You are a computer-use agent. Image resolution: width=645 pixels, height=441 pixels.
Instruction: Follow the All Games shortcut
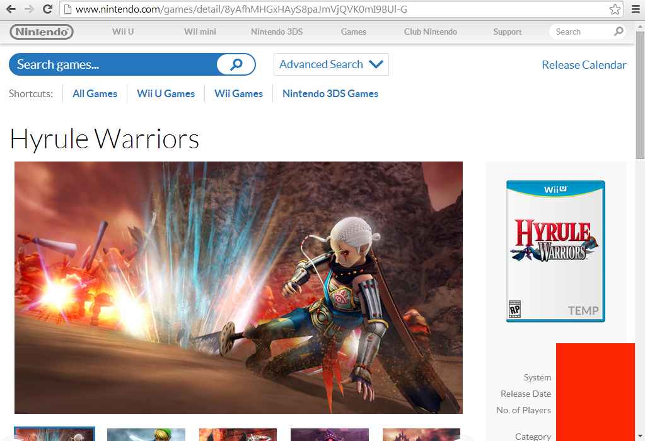pyautogui.click(x=95, y=93)
